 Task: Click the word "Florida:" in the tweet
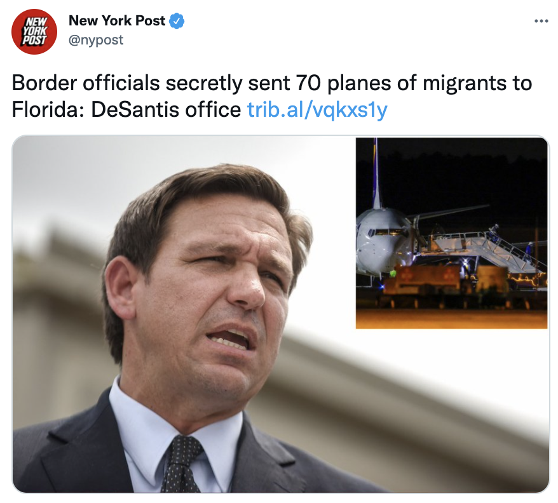(48, 109)
